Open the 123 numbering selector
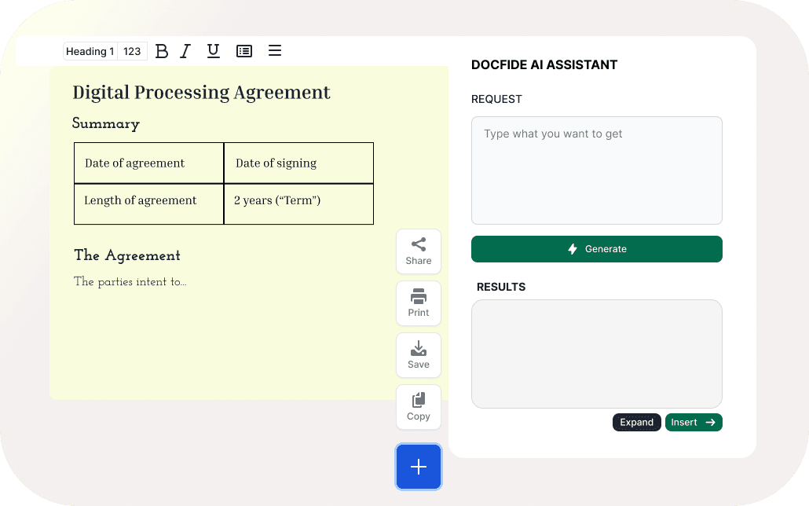809x506 pixels. click(x=132, y=50)
